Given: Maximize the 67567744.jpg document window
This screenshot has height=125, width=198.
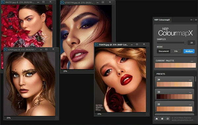Looking at the screenshot, I should click(x=103, y=2).
